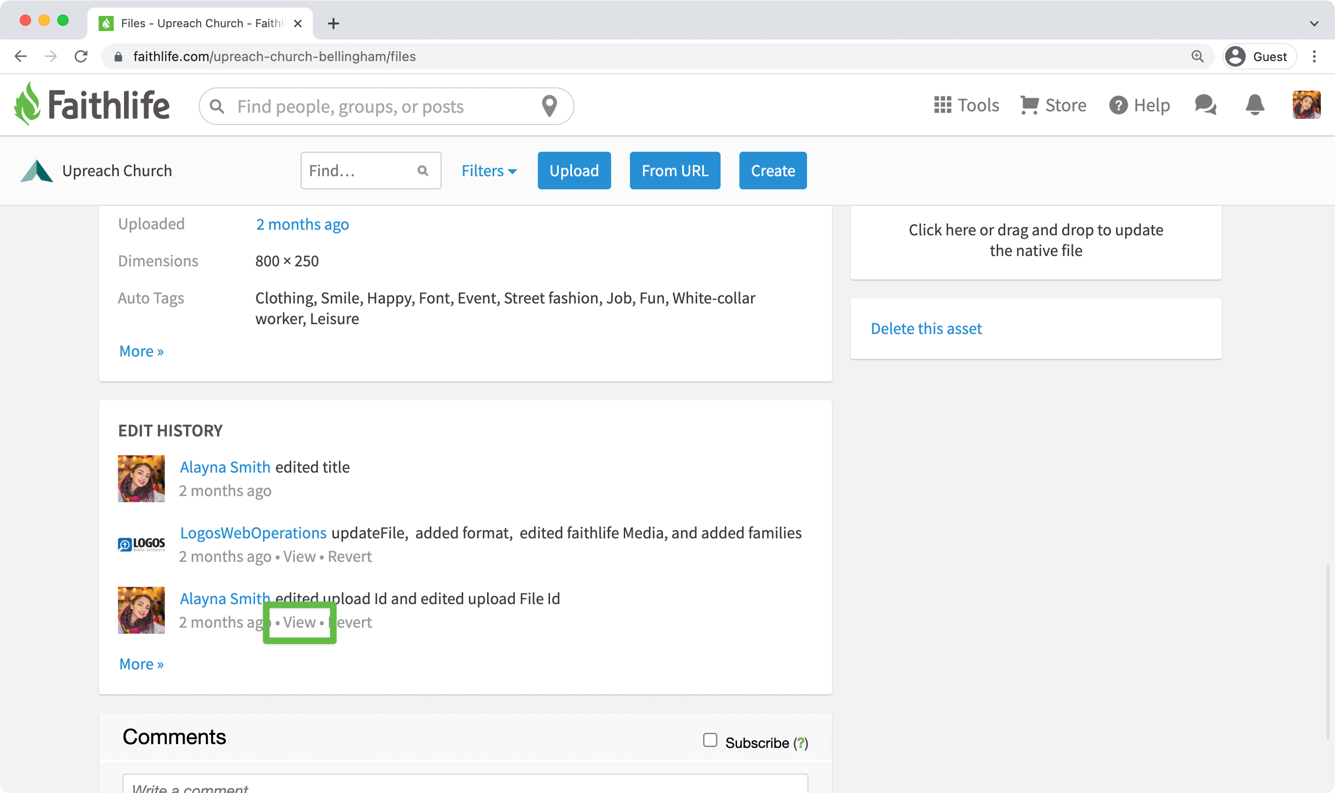
Task: Click the magnifier in Find box
Action: tap(423, 171)
